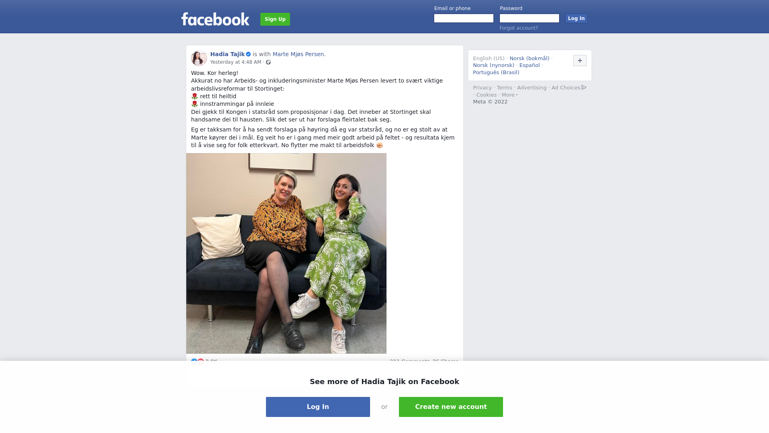Open the Forgot account? link
The height and width of the screenshot is (433, 769).
tap(519, 28)
